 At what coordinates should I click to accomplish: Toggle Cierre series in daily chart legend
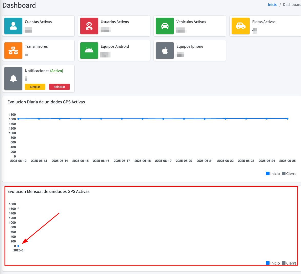pos(289,174)
